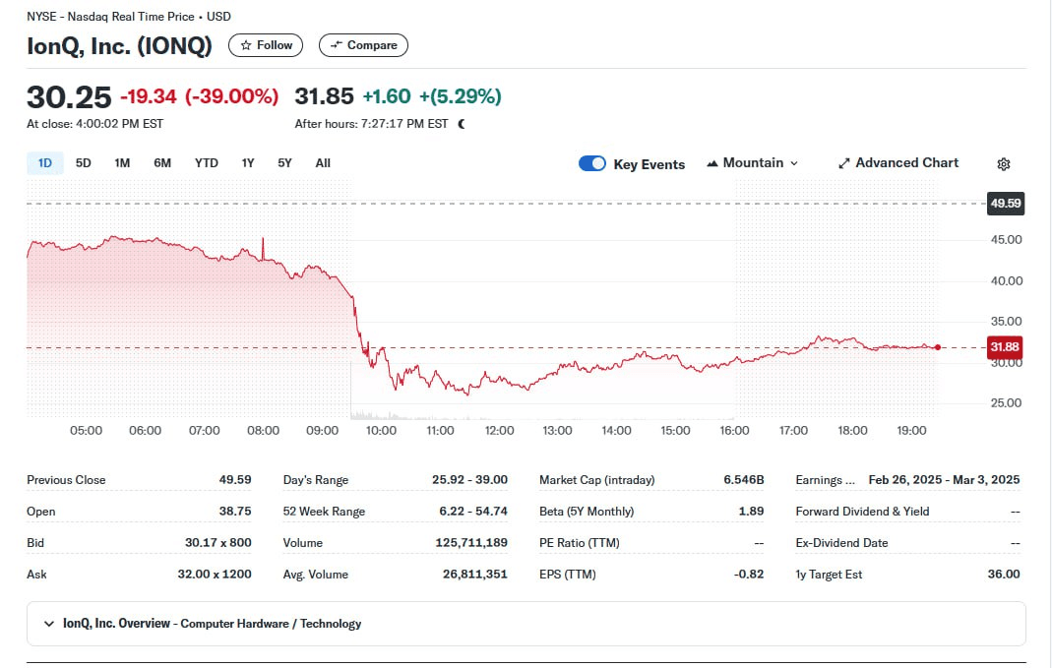Click the Open value 38.75

(235, 511)
